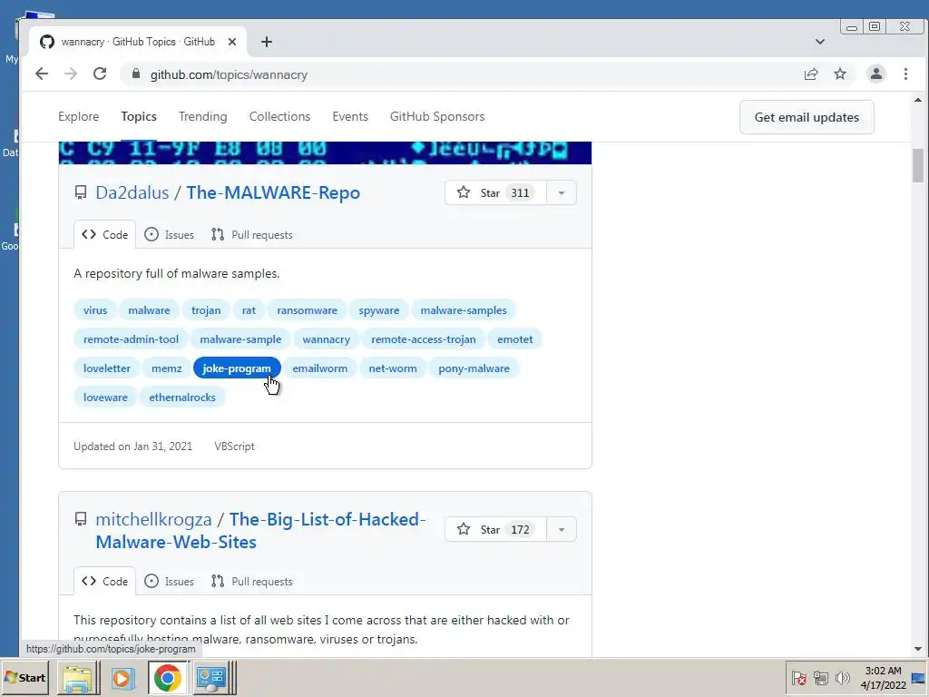Open Code tab of mitchellkrogza repository
This screenshot has width=929, height=697.
pos(105,582)
